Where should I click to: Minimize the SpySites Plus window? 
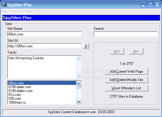[143, 5]
